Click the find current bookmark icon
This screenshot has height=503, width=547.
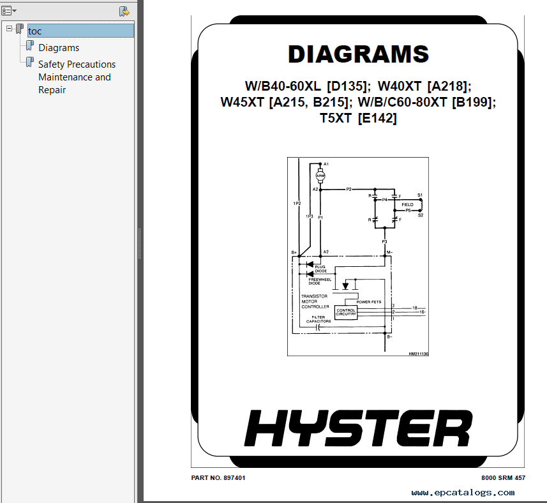(124, 11)
